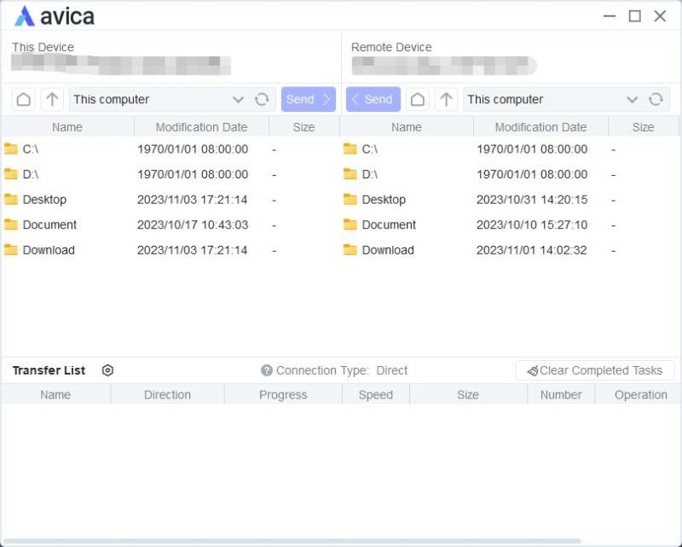The height and width of the screenshot is (547, 682).
Task: Maximize the Avica window
Action: [x=635, y=16]
